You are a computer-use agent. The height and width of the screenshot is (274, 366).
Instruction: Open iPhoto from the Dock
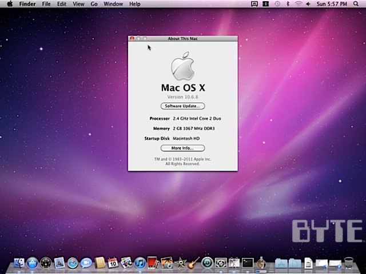[166, 263]
